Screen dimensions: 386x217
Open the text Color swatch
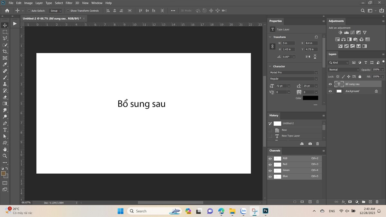point(310,98)
